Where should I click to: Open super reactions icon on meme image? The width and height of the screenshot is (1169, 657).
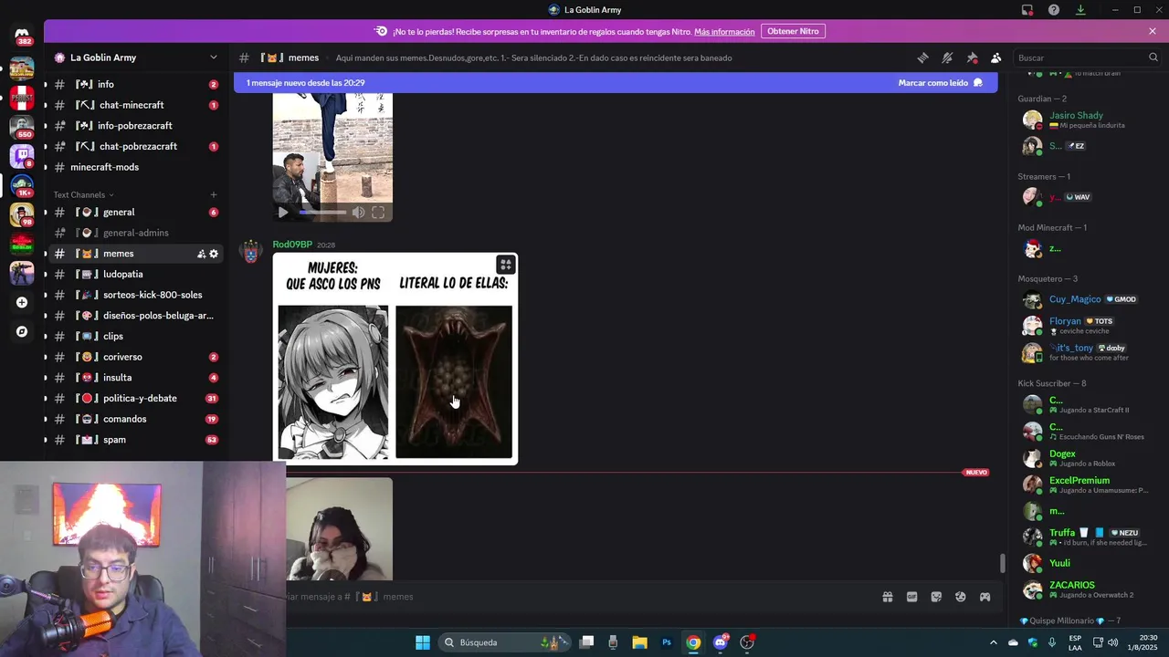[505, 265]
